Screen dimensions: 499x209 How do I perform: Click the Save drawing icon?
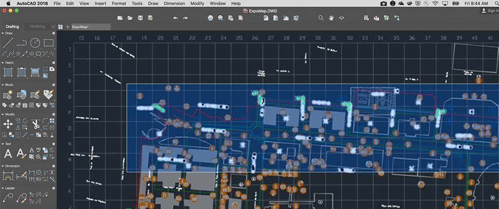[x=140, y=18]
